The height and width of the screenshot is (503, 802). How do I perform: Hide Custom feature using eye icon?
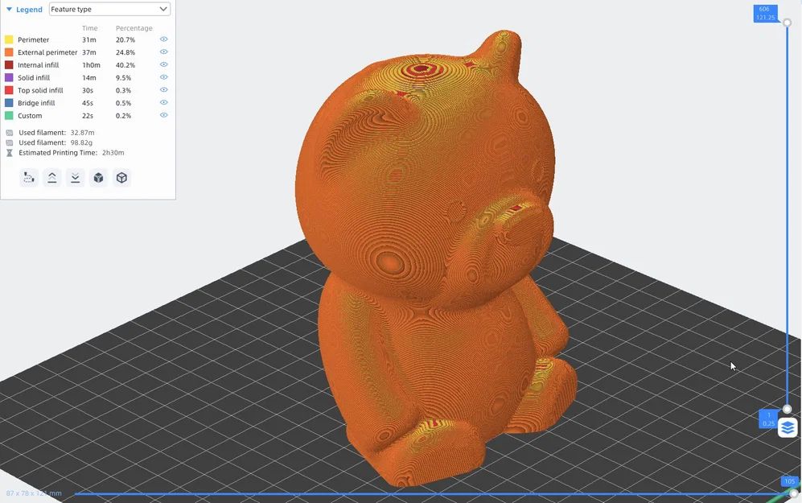click(163, 115)
